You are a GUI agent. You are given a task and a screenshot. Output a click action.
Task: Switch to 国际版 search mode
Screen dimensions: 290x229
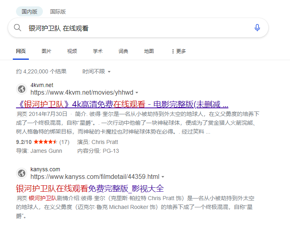[58, 12]
